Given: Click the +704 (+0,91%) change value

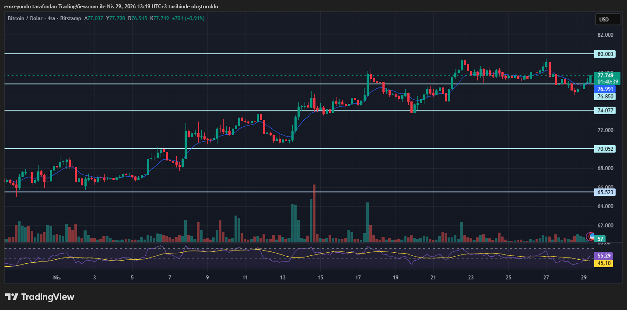Looking at the screenshot, I should click(189, 18).
